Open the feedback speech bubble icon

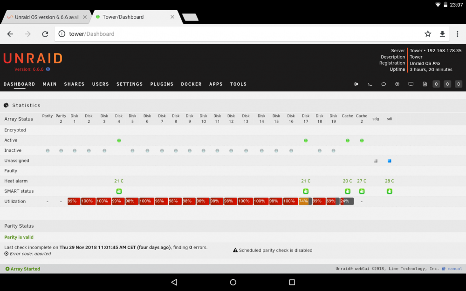[384, 84]
